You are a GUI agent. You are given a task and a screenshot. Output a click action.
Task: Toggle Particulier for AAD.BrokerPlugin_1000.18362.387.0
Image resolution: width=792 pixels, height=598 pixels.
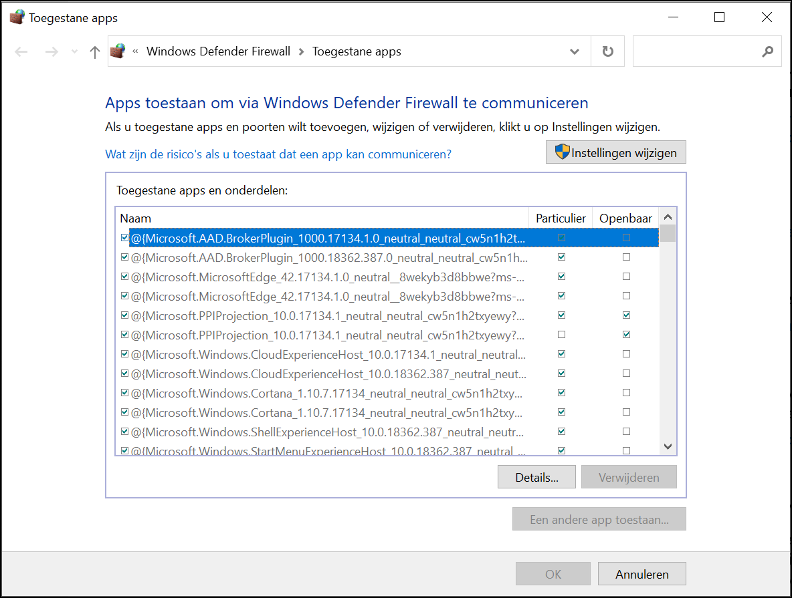[561, 257]
